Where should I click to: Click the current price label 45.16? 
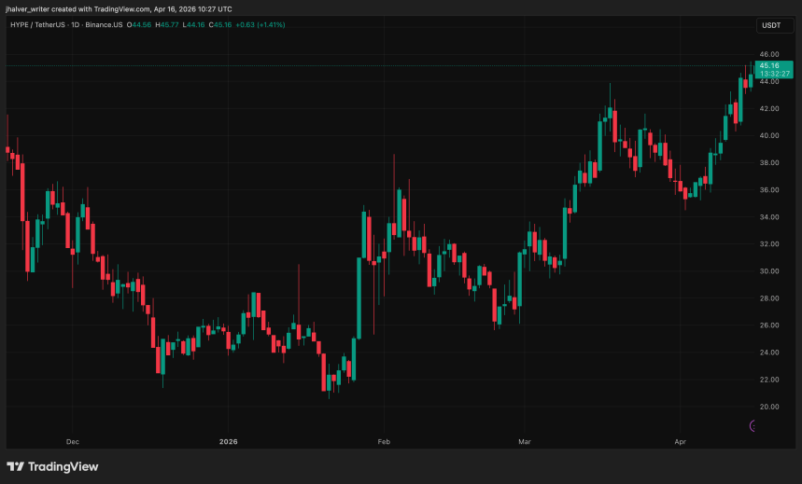click(769, 65)
